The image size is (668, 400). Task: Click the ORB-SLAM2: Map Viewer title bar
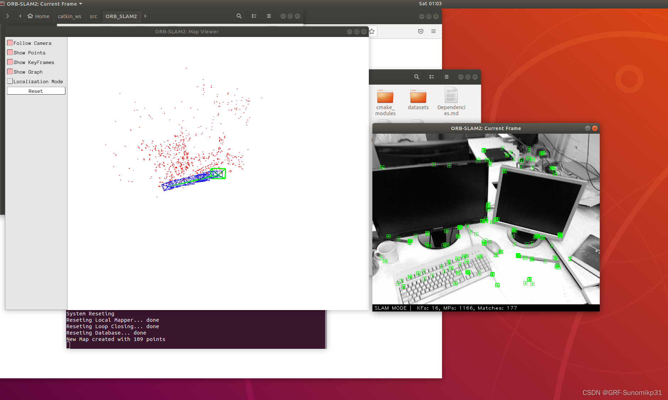pos(187,32)
